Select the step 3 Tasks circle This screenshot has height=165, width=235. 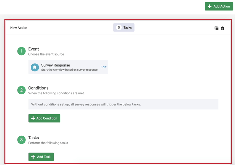[22, 140]
